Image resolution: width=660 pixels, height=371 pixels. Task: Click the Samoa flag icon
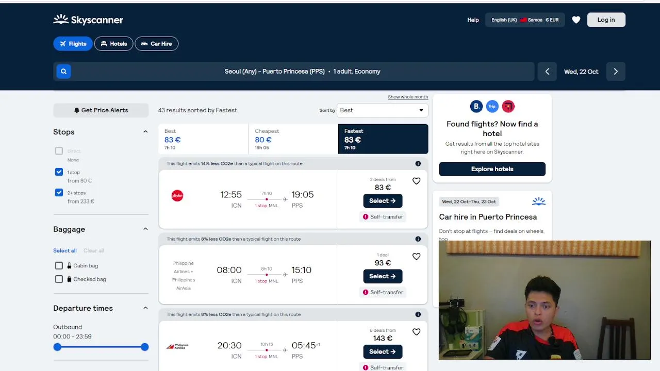click(523, 20)
